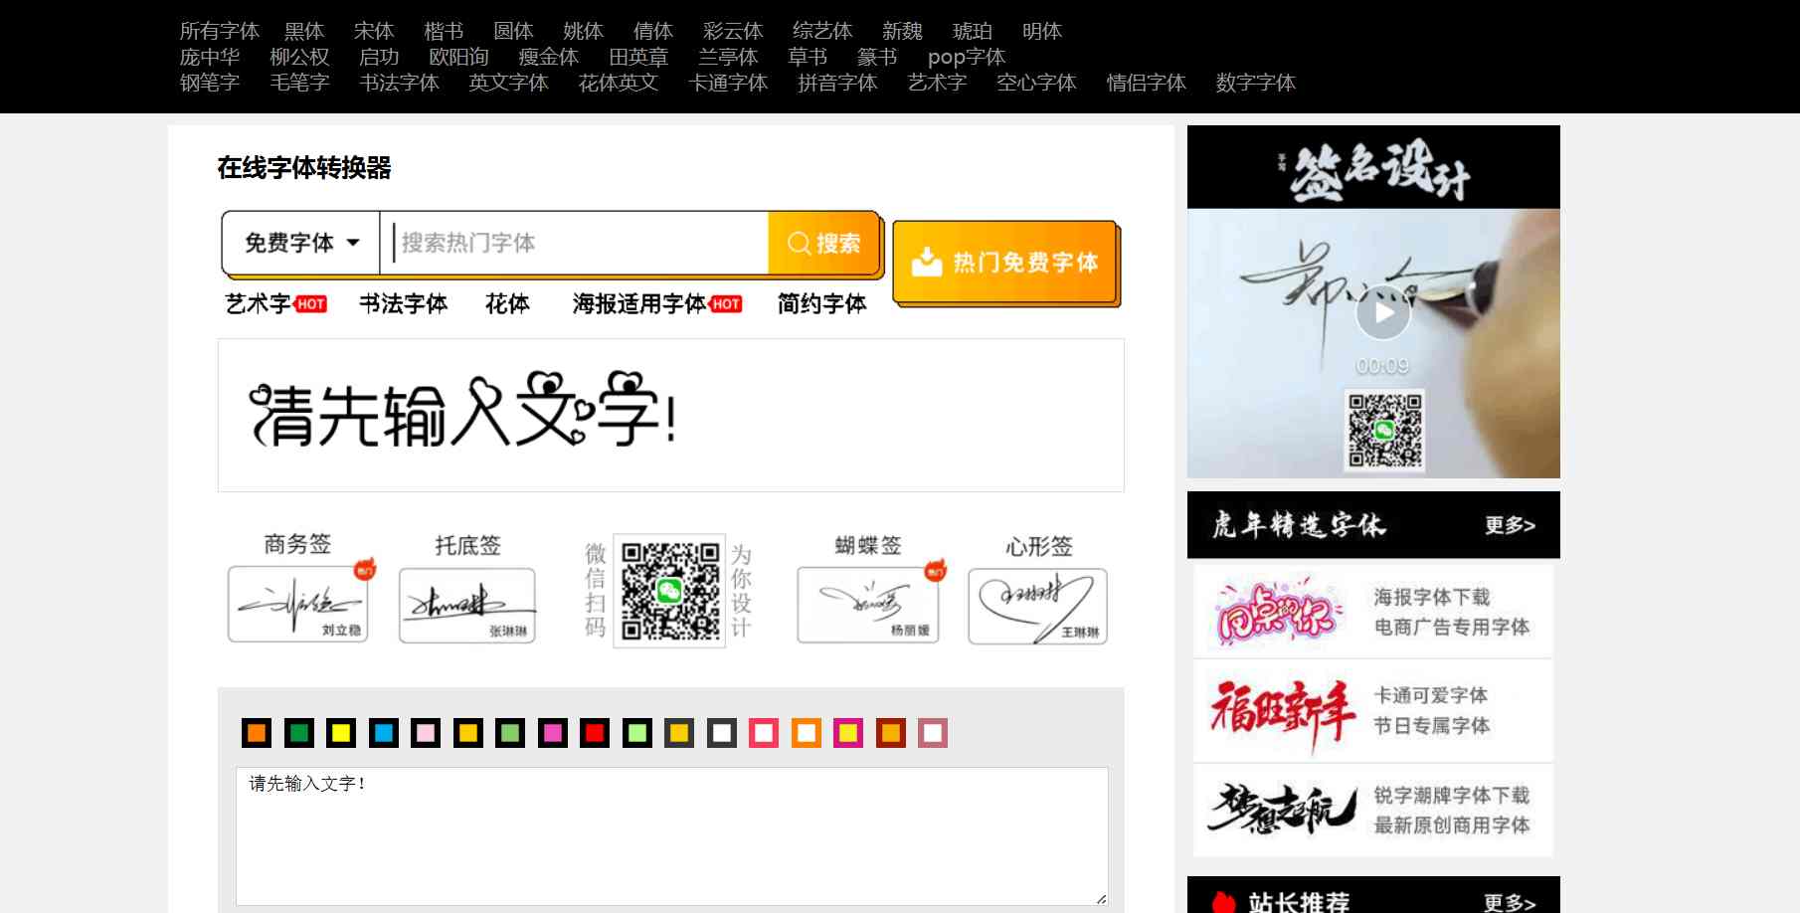This screenshot has height=913, width=1800.
Task: Select the red color swatch
Action: (594, 734)
